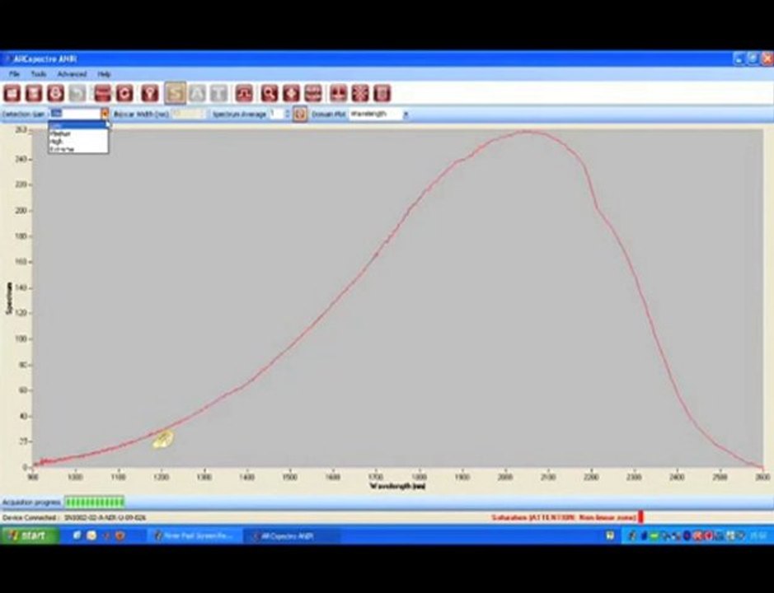Viewport: 774px width, 593px height.
Task: Collapse the Detection Gain dropdown arrow
Action: pos(105,114)
